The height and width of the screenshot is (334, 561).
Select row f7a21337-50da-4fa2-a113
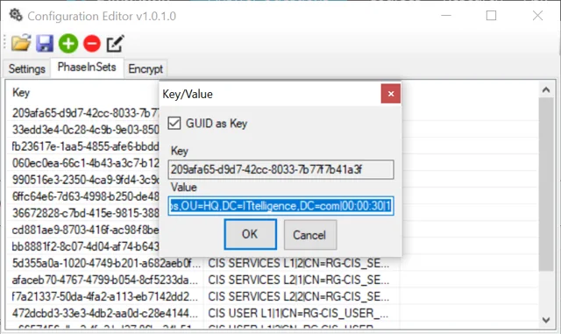pyautogui.click(x=106, y=296)
